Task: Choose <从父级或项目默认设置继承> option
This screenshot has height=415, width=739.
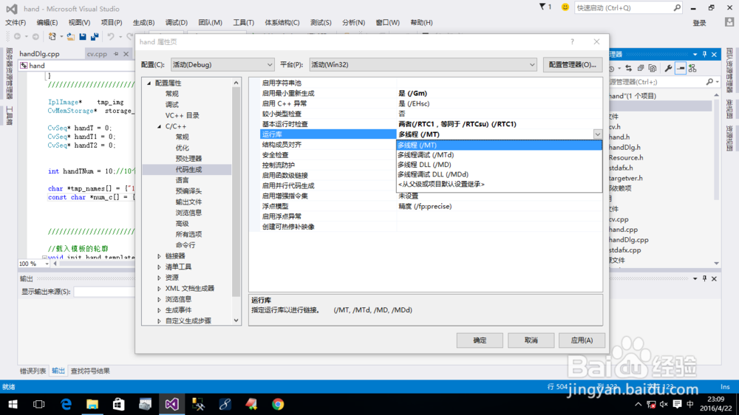Action: point(499,184)
